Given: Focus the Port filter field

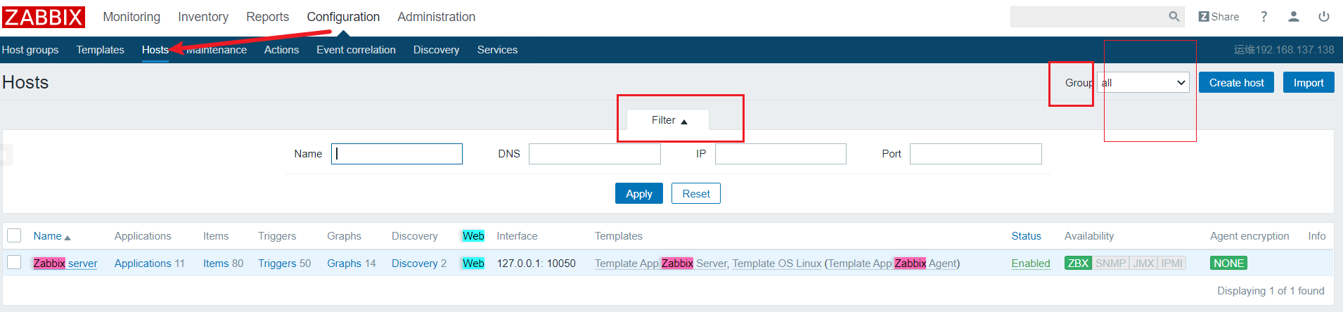Looking at the screenshot, I should (x=975, y=154).
